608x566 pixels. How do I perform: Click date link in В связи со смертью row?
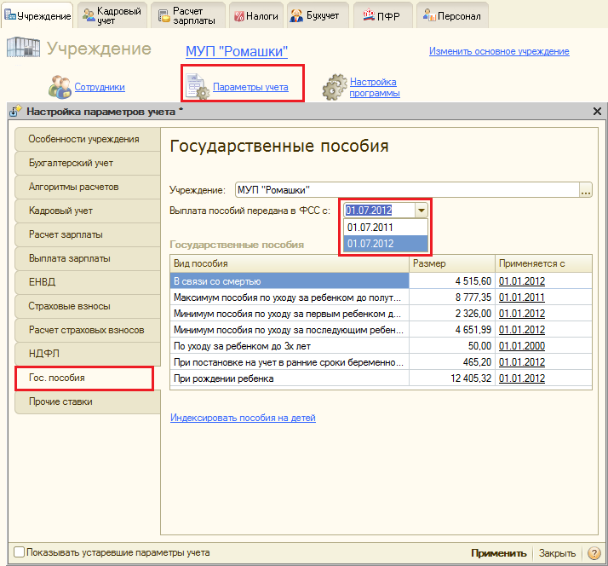521,281
